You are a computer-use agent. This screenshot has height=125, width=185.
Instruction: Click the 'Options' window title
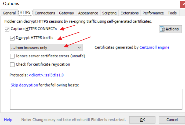(11, 4)
